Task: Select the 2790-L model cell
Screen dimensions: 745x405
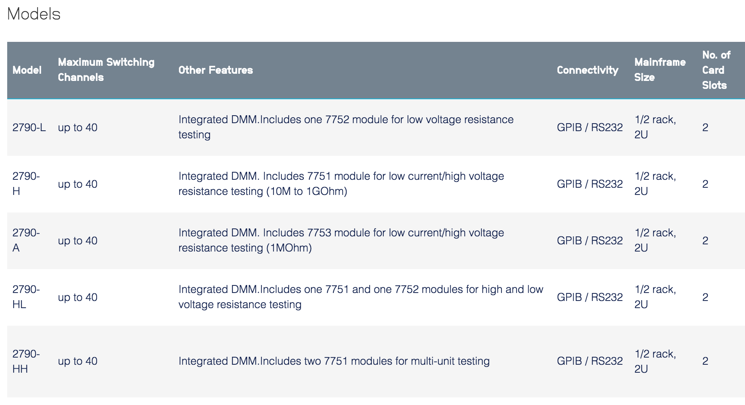Action: (x=29, y=128)
